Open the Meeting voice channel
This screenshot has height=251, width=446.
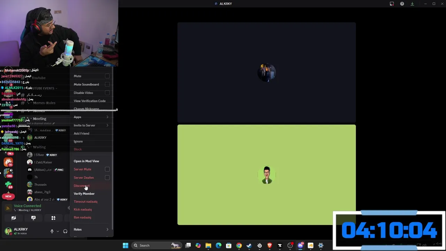pos(39,119)
